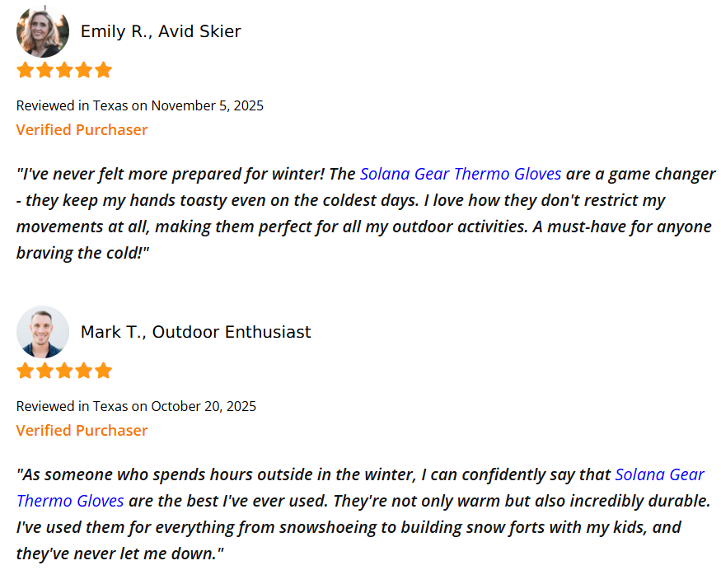Screen dimensions: 721x584
Task: Follow the Solana Gear link in Mark's review
Action: pos(659,475)
